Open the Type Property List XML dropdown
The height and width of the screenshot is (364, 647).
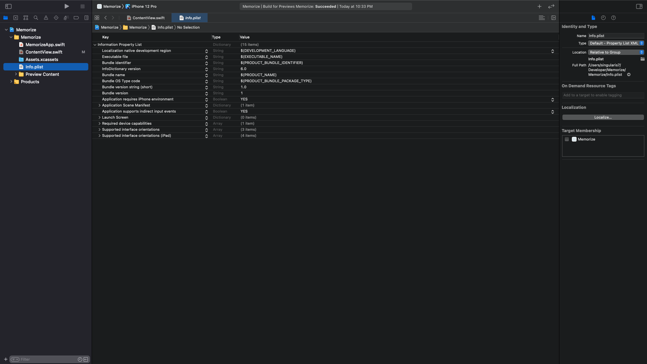pyautogui.click(x=616, y=43)
